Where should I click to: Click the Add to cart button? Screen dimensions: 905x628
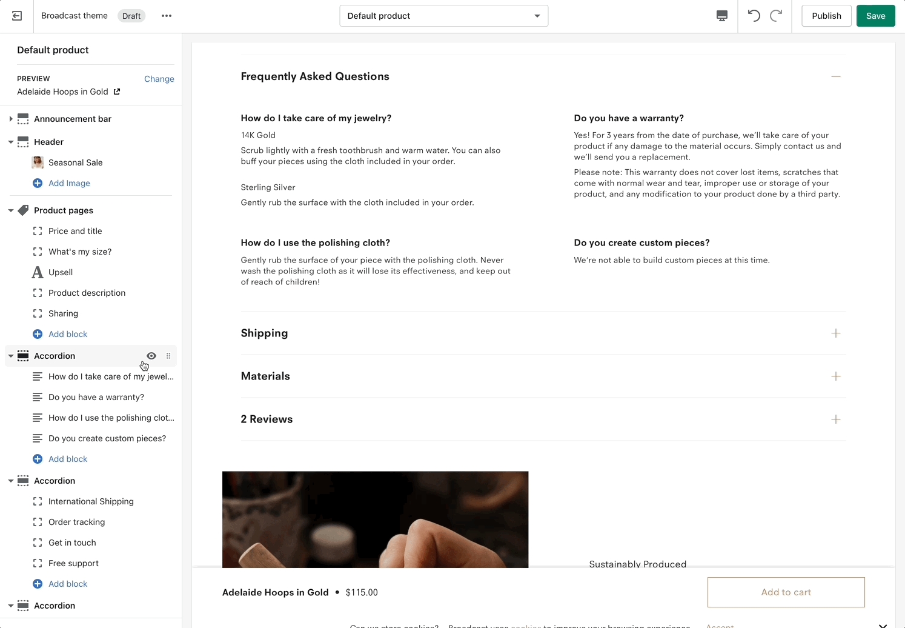pos(786,592)
